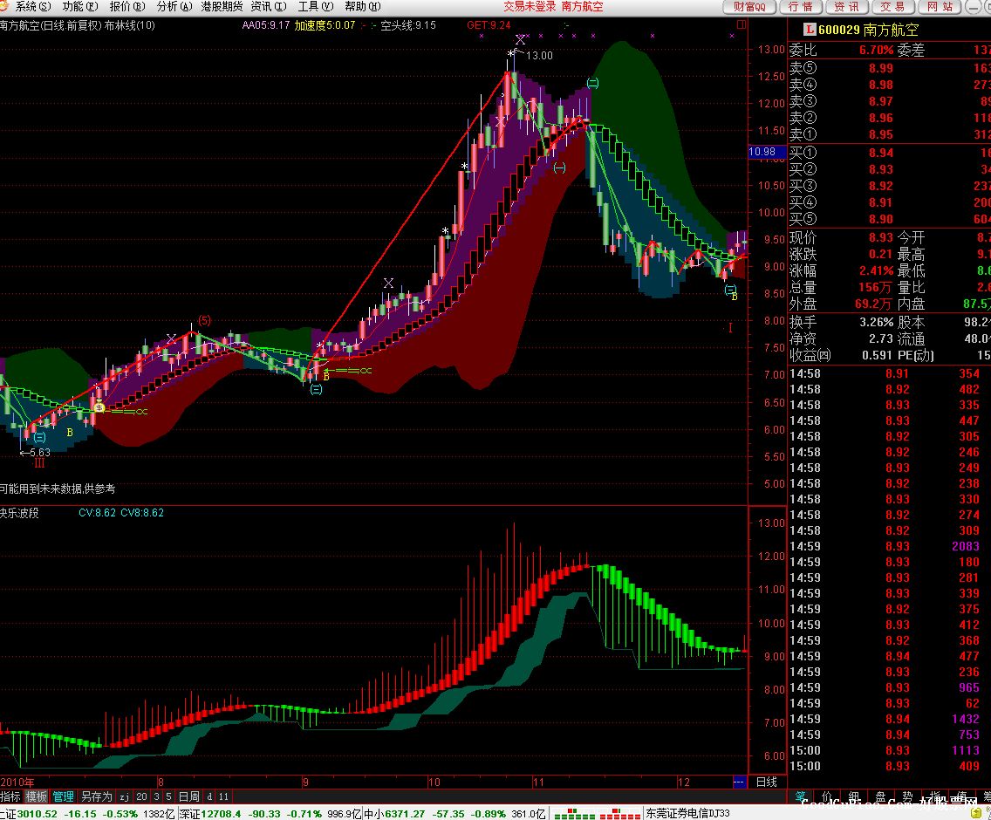Click the 收益(四) 0.591 value
991x820 pixels.
[878, 355]
